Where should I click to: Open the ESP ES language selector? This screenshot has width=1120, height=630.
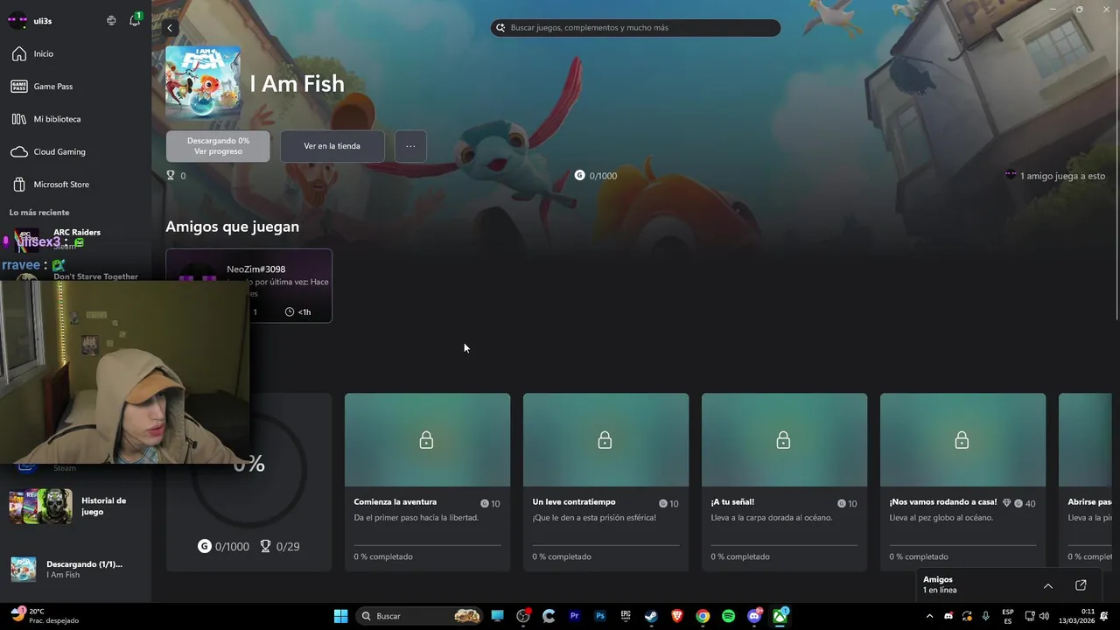tap(1008, 616)
